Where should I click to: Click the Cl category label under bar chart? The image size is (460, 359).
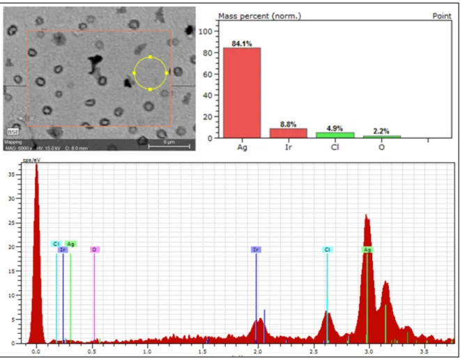(x=335, y=146)
